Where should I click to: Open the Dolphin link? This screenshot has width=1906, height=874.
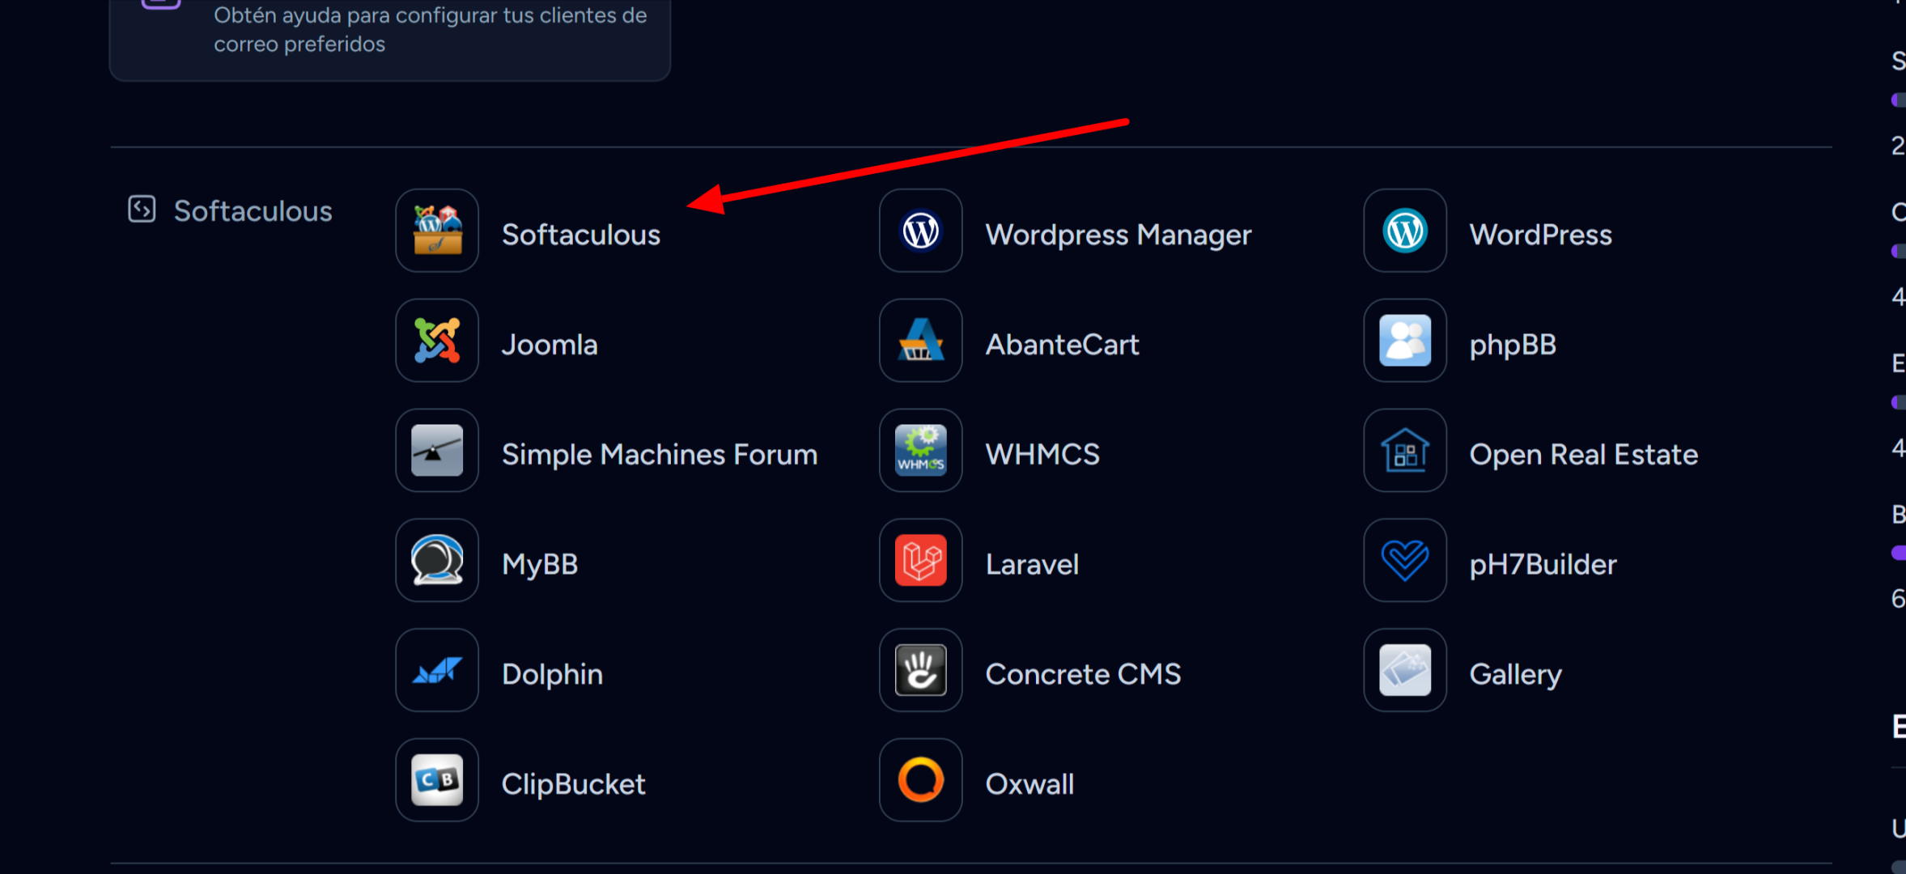pos(552,674)
